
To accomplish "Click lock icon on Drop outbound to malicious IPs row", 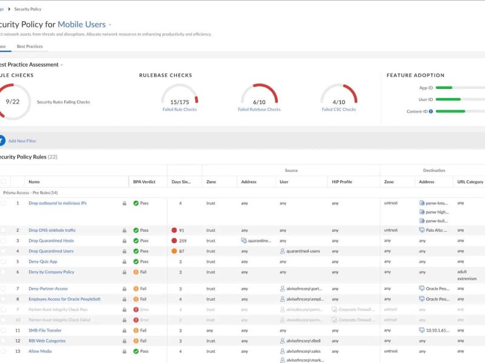I will coord(124,203).
